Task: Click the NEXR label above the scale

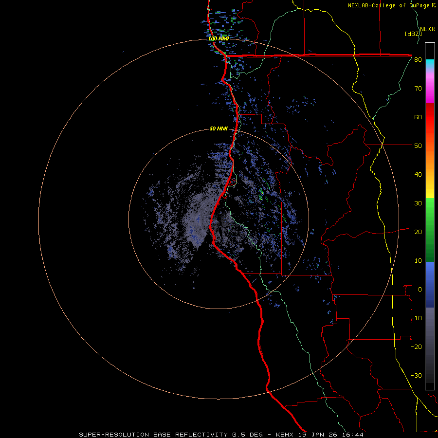Action: pyautogui.click(x=428, y=29)
